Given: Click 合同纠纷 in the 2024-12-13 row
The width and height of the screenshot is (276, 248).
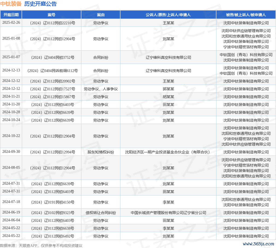Looking at the screenshot, I should [x=101, y=71].
